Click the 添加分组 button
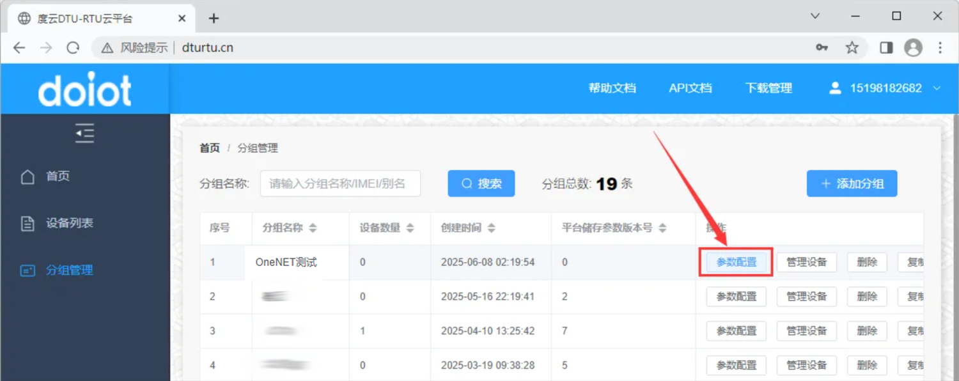The image size is (959, 381). (x=852, y=183)
